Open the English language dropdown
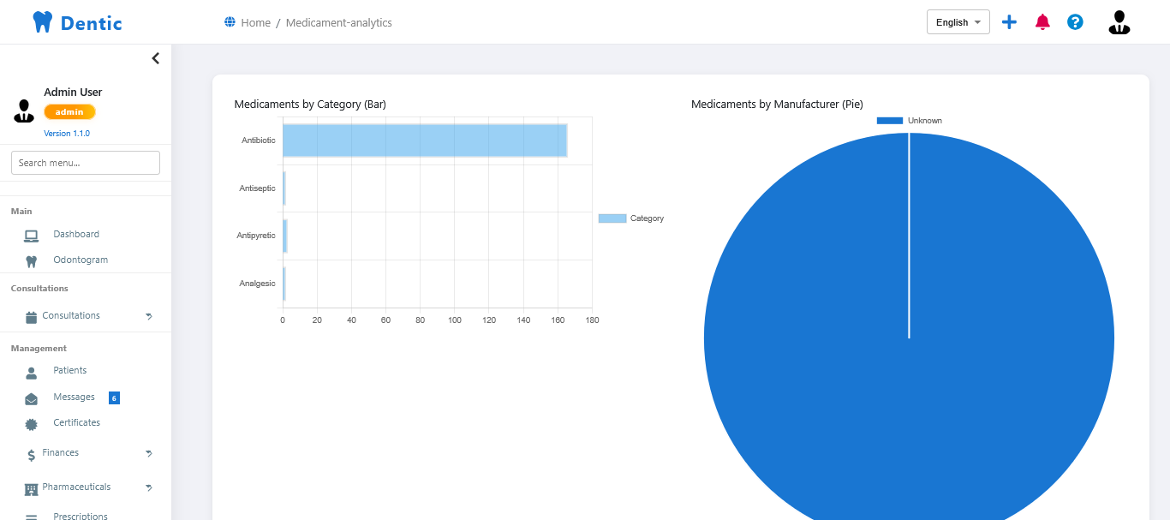 pos(958,22)
